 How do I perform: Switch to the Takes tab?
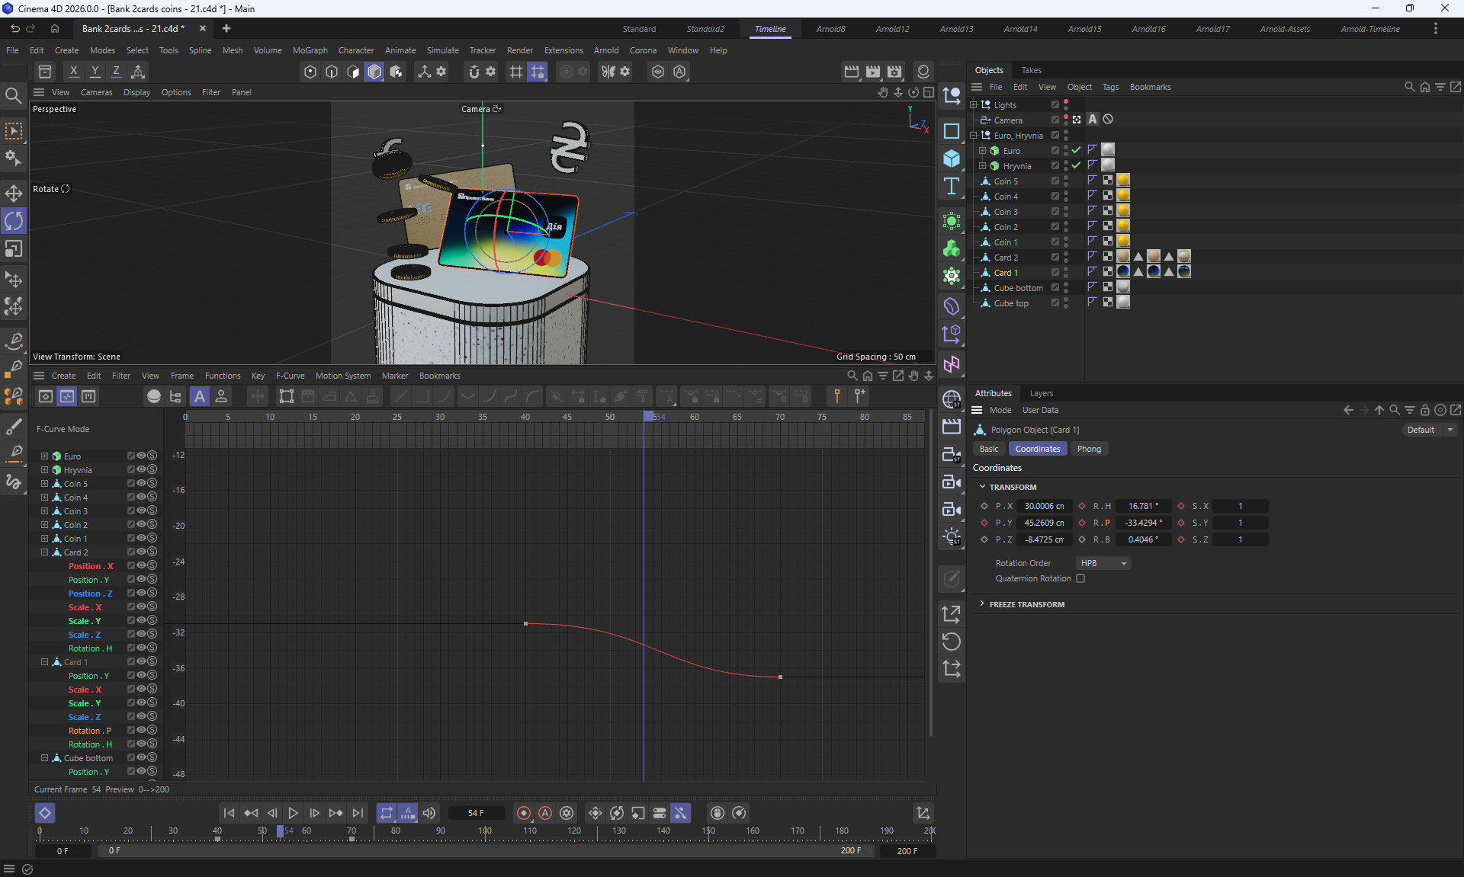pos(1031,70)
